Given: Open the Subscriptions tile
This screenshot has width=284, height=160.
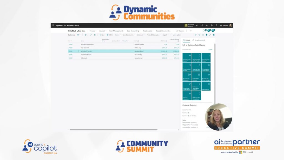Looking at the screenshot, I should [x=206, y=86].
